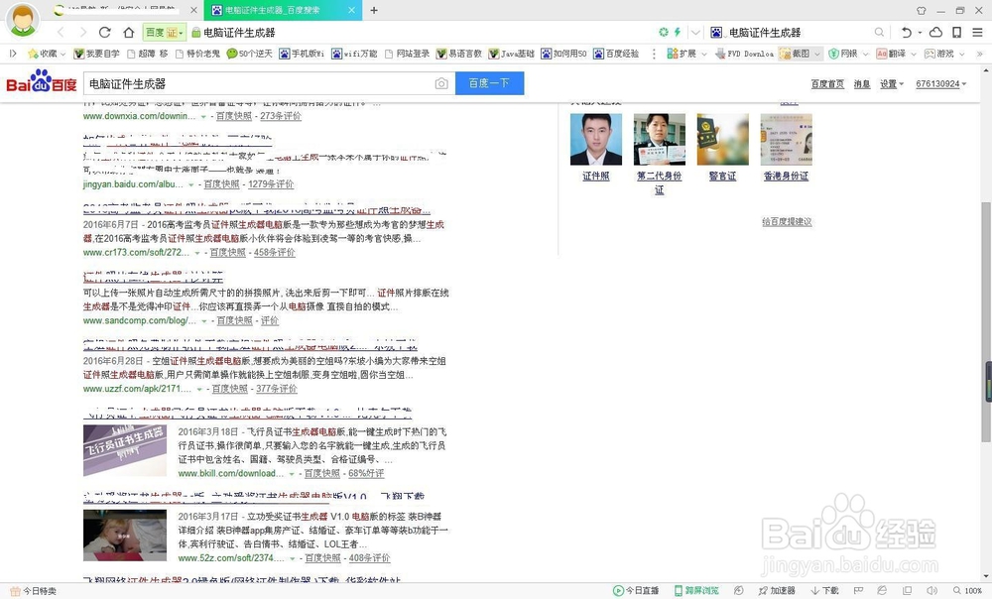Open the browser main menu hamburger icon
This screenshot has height=599, width=992.
[977, 33]
